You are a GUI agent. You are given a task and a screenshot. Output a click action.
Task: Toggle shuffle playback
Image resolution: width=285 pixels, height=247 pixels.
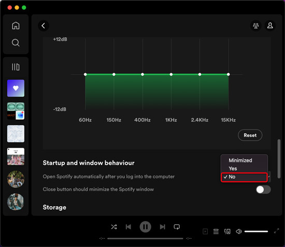(114, 227)
